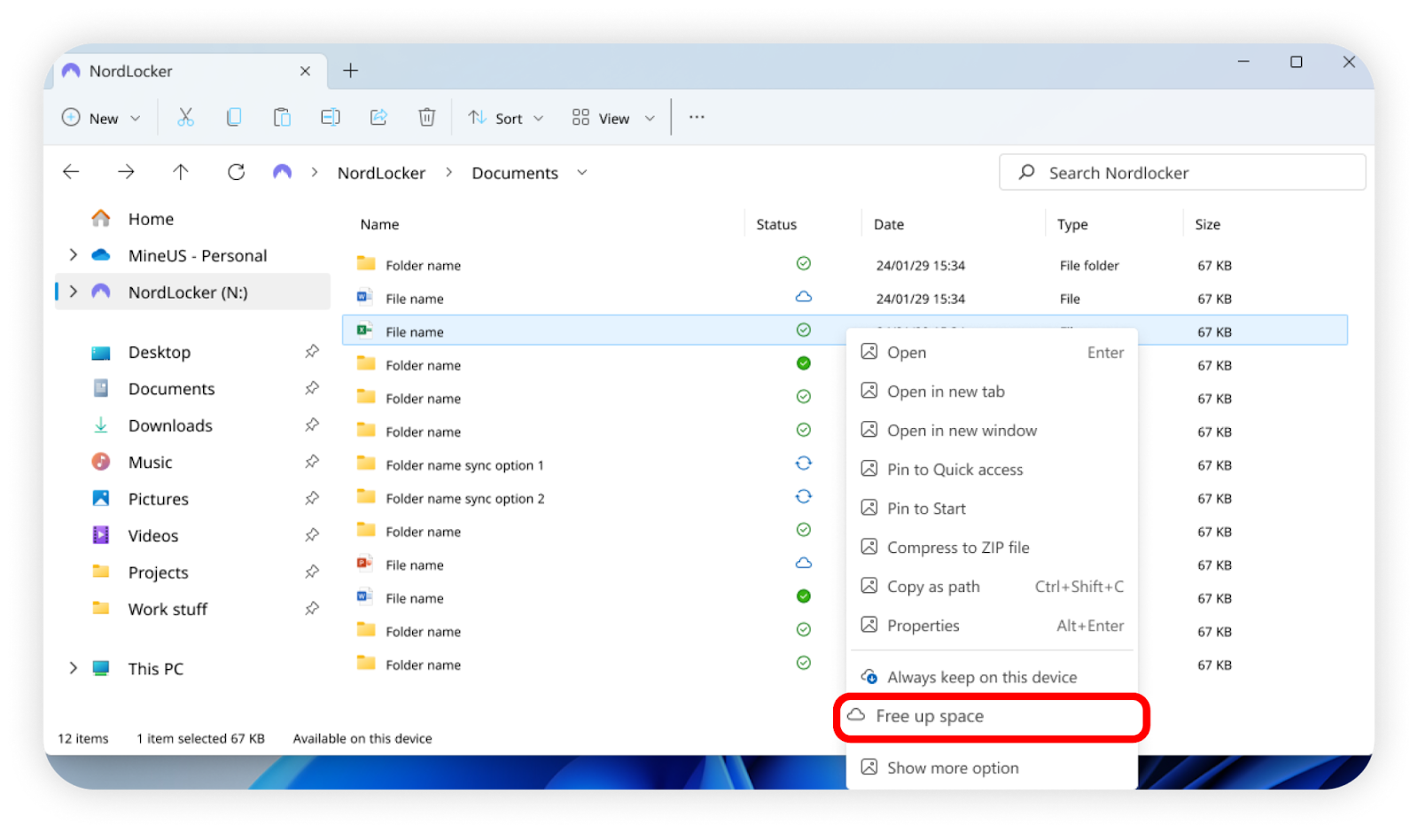This screenshot has width=1418, height=833.
Task: Choose Open in new tab
Action: pos(992,391)
